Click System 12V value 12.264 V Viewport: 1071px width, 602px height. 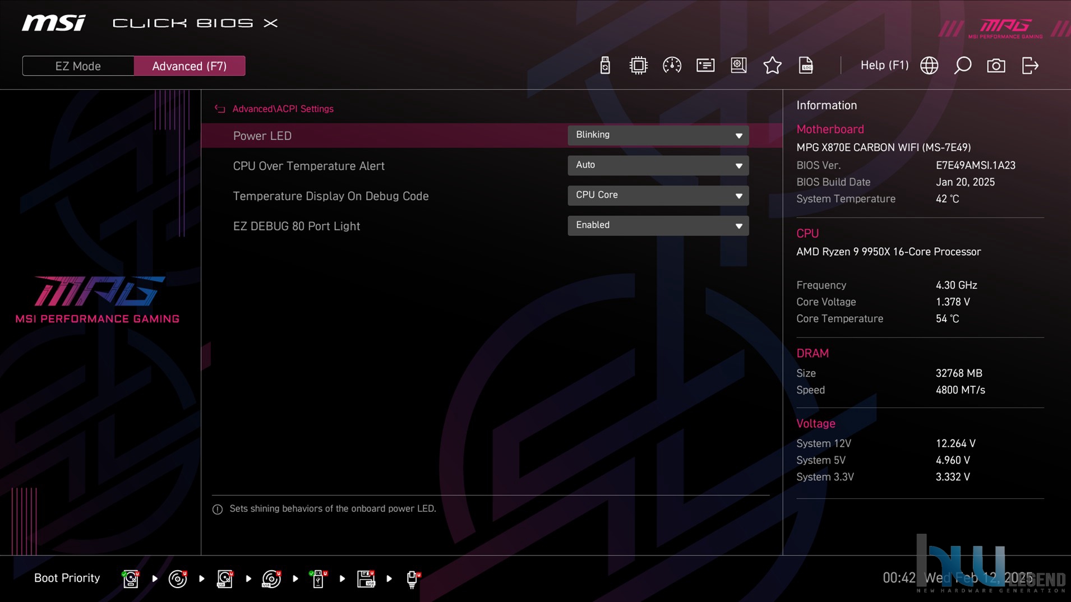pyautogui.click(x=955, y=443)
